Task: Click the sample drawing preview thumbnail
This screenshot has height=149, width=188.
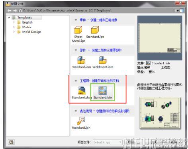Action: (160, 113)
